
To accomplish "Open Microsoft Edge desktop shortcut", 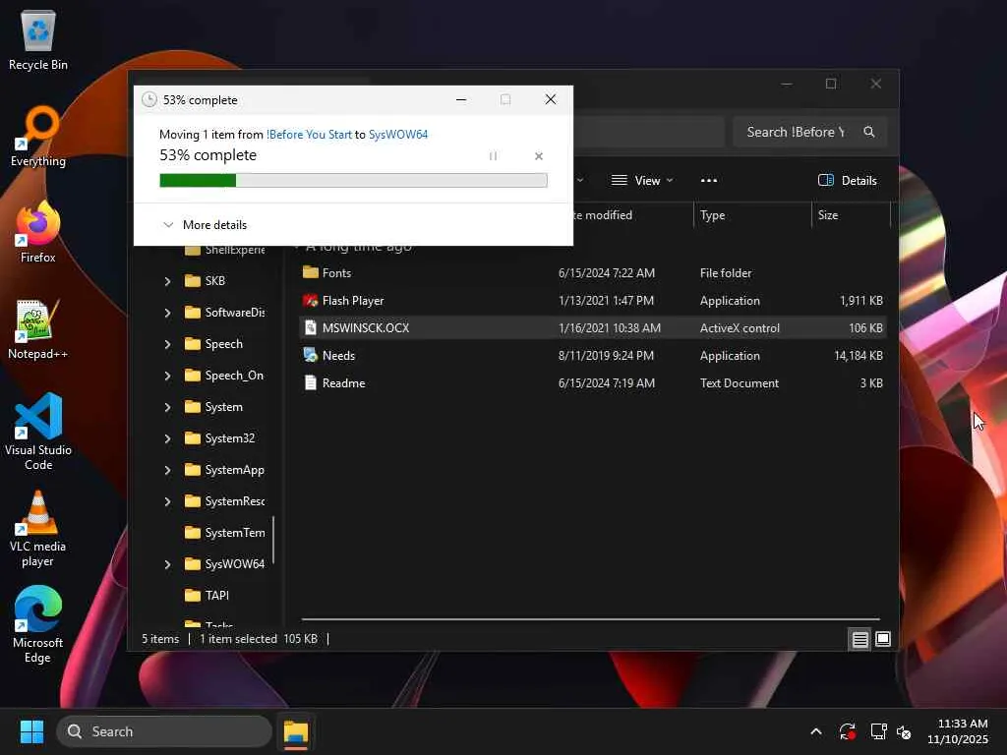I will 38,624.
